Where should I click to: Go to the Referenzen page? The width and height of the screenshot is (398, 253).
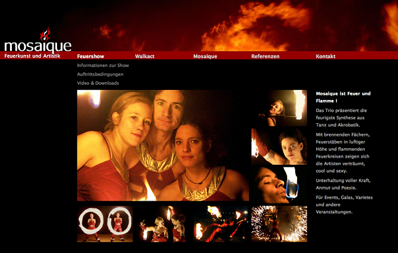point(265,56)
